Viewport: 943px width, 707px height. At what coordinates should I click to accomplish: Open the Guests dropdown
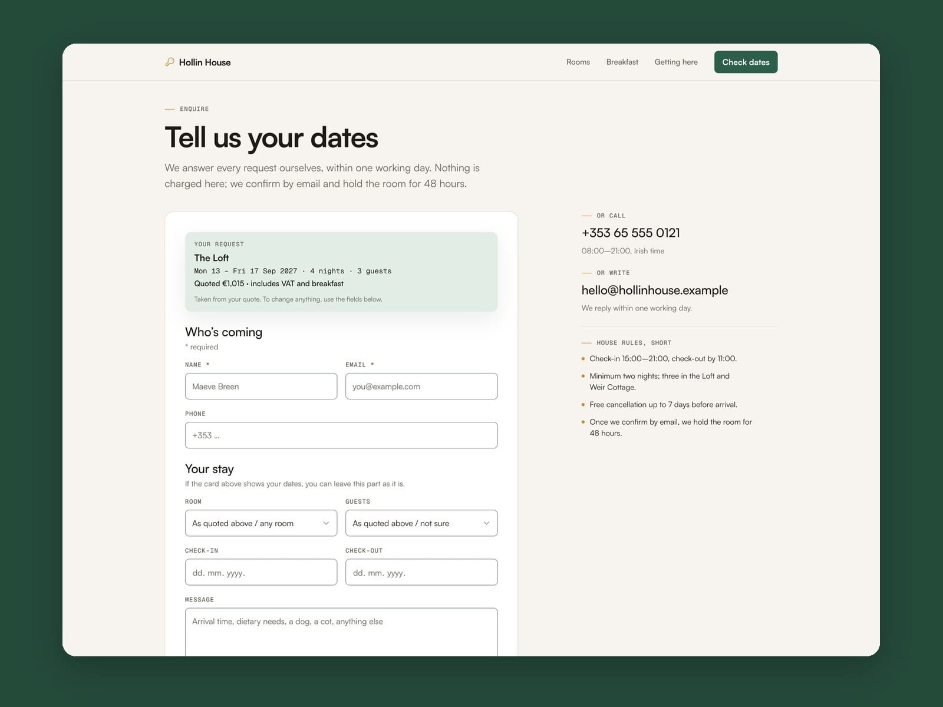[421, 523]
